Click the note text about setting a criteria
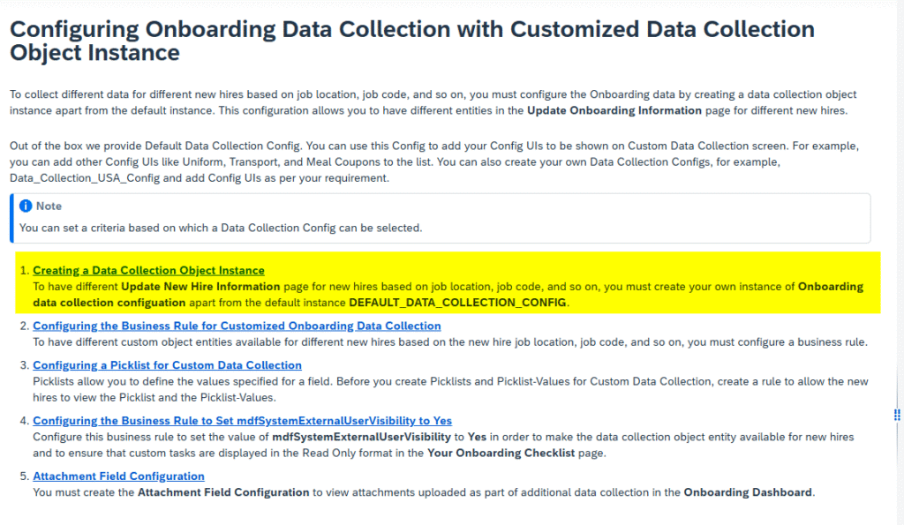Image resolution: width=904 pixels, height=525 pixels. tap(221, 228)
